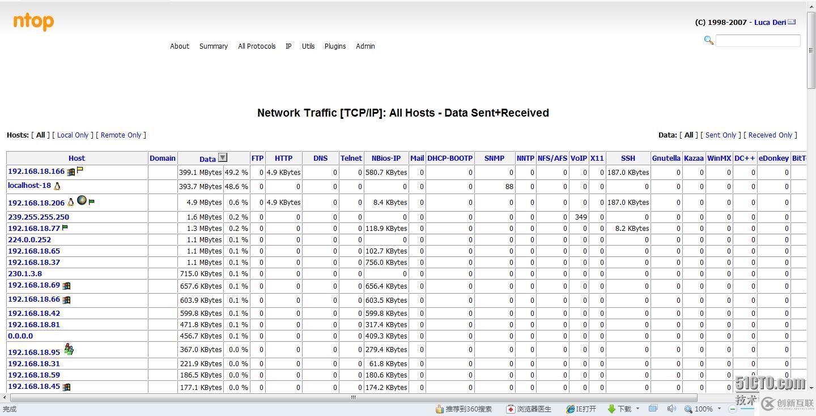The image size is (816, 416).
Task: Click the browser doctor icon in status bar
Action: tap(511, 409)
